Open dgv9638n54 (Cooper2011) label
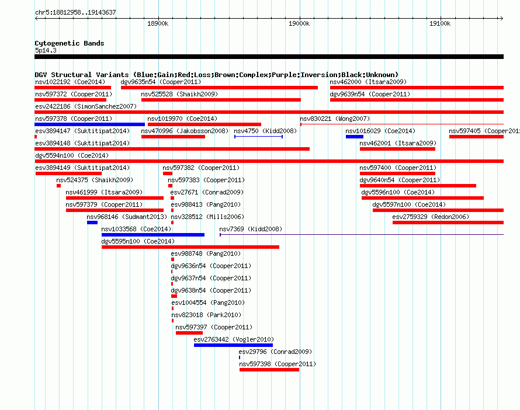 (x=211, y=290)
